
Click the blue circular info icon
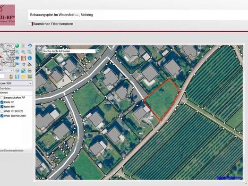(30, 58)
